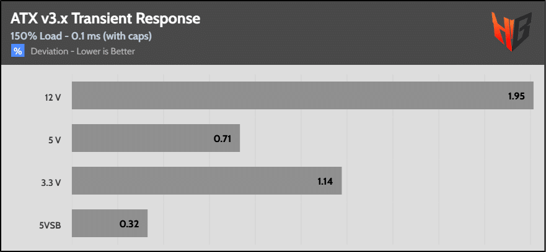Click empty plot area right of 5 V bar
The width and height of the screenshot is (546, 252).
click(384, 138)
